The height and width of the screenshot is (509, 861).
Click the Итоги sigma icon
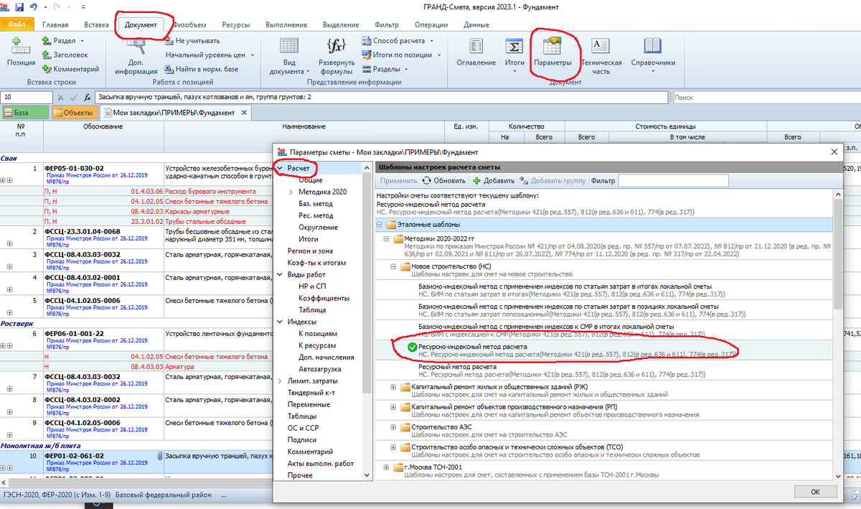(x=514, y=46)
